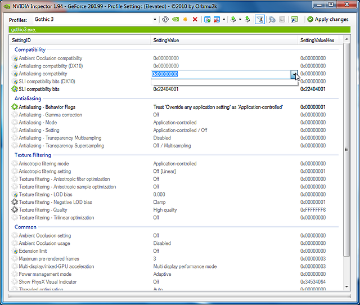The image size is (360, 305).
Task: Delete the profile with red X icon
Action: tap(195, 19)
